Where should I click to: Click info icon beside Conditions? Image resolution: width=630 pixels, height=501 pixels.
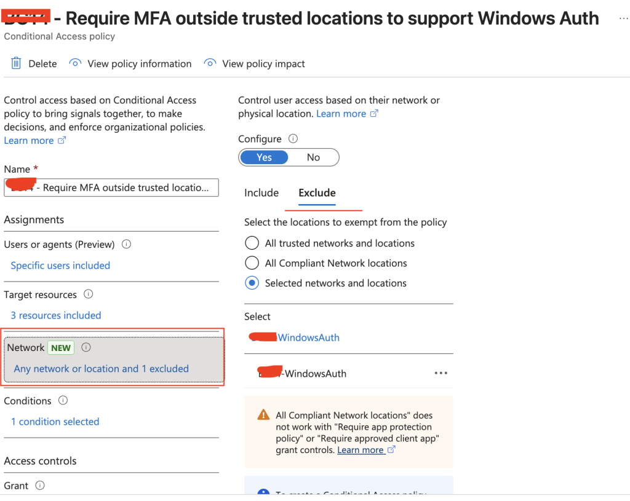click(63, 400)
